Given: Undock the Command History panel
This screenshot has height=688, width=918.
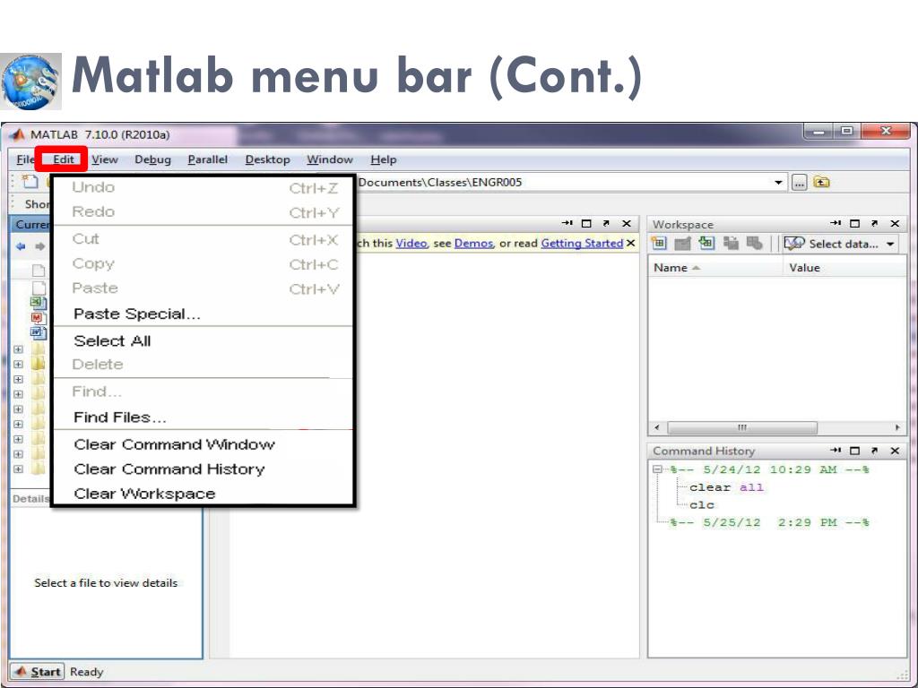Looking at the screenshot, I should [x=874, y=451].
